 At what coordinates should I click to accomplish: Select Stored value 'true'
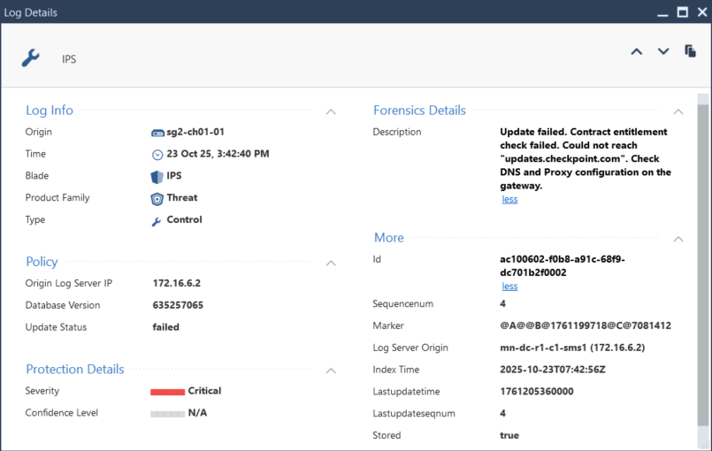509,435
